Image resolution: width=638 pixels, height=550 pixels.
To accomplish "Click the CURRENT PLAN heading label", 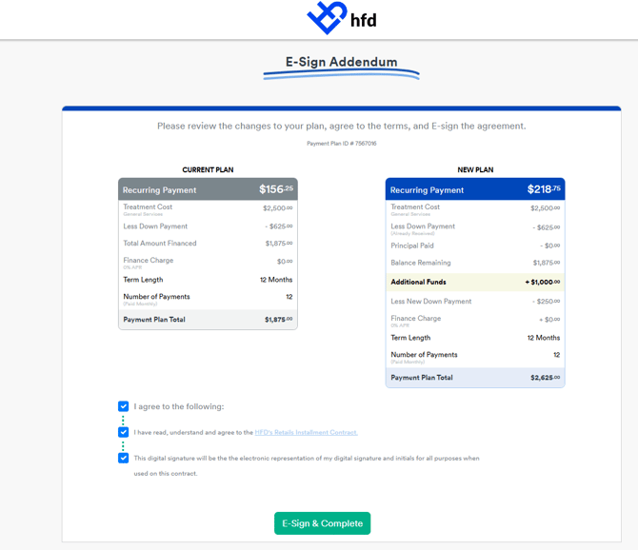I will point(208,170).
